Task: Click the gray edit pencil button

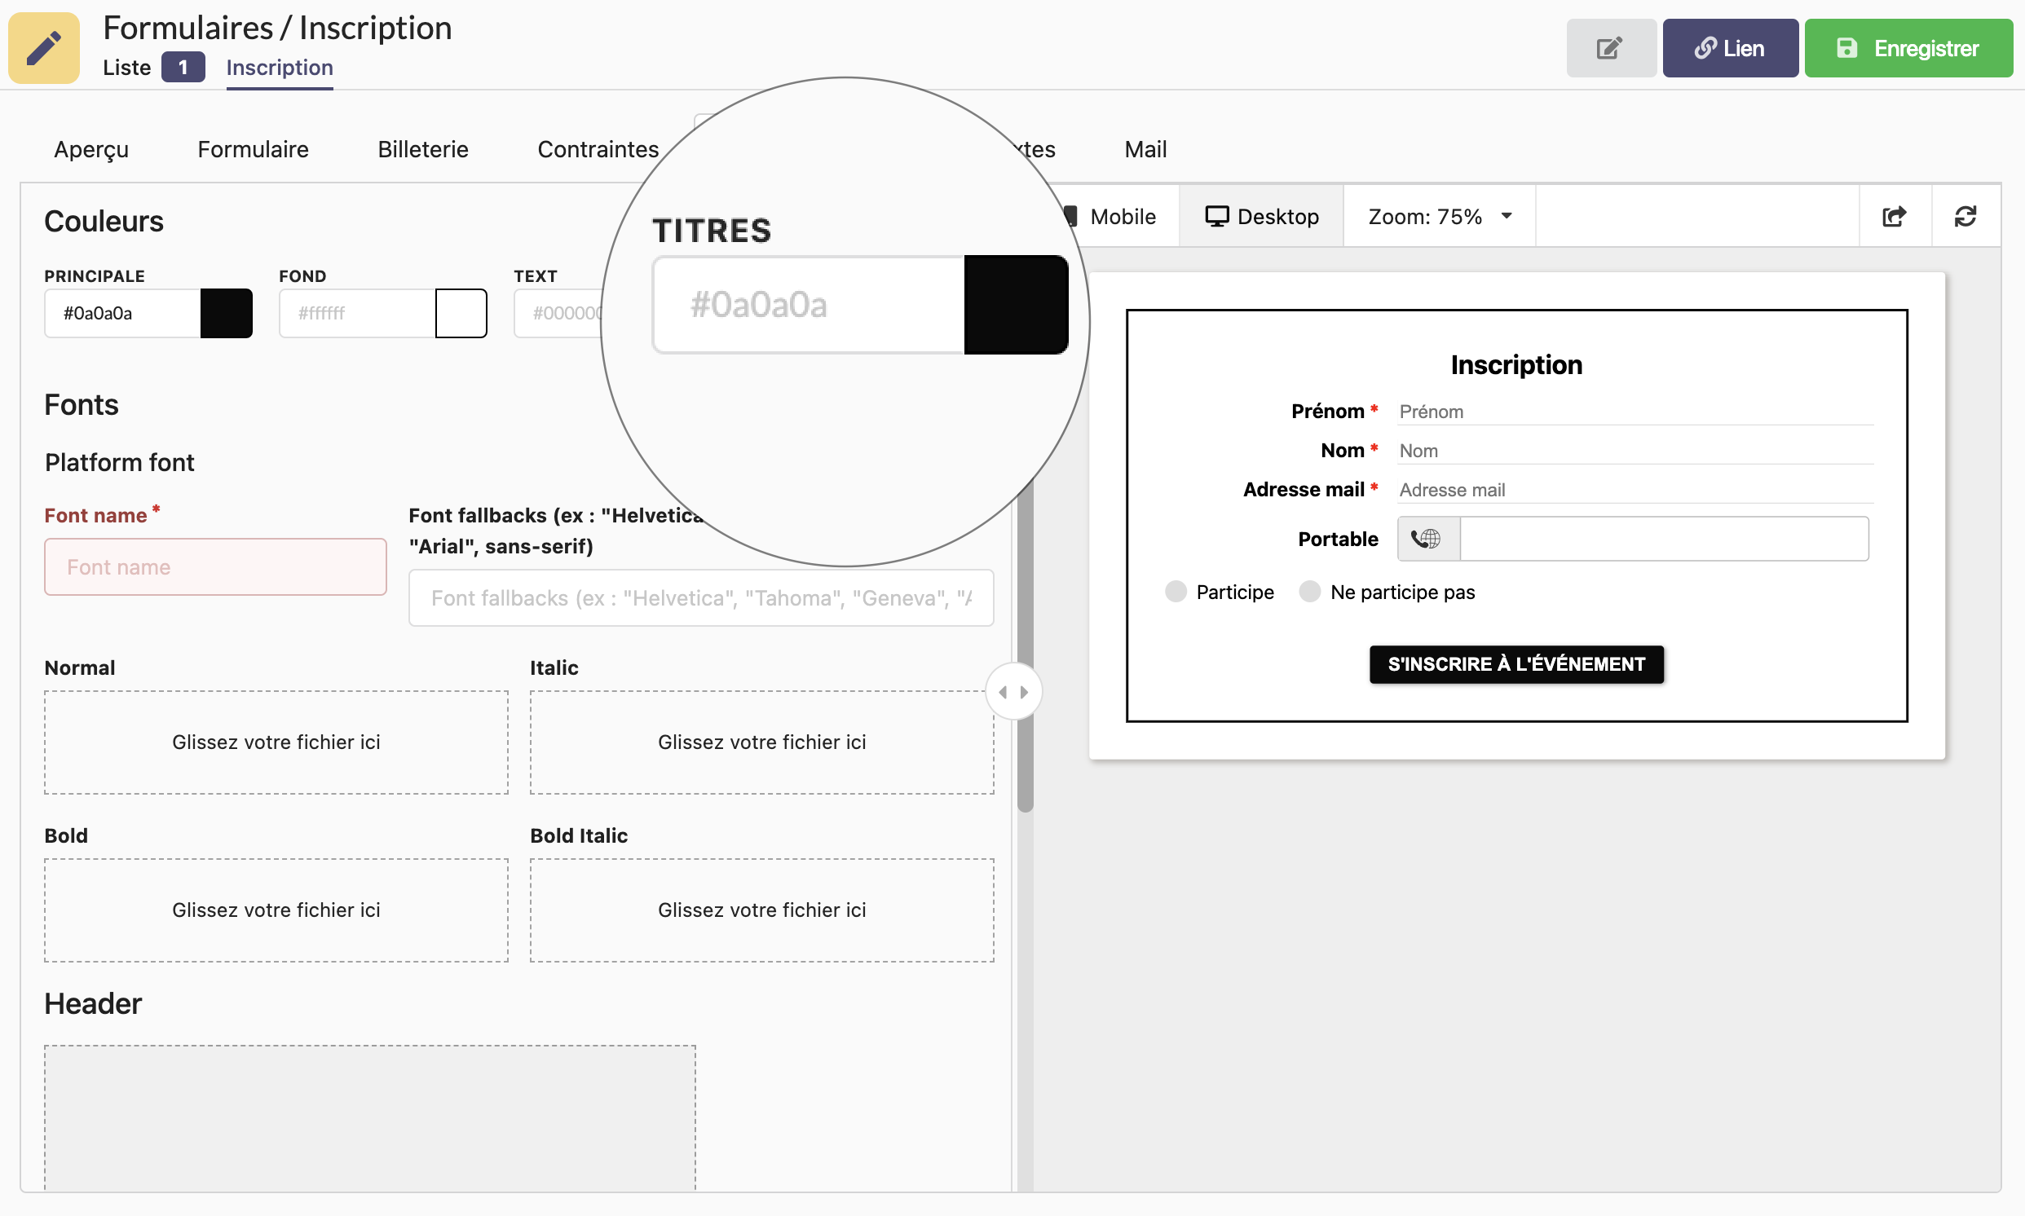Action: coord(1610,48)
